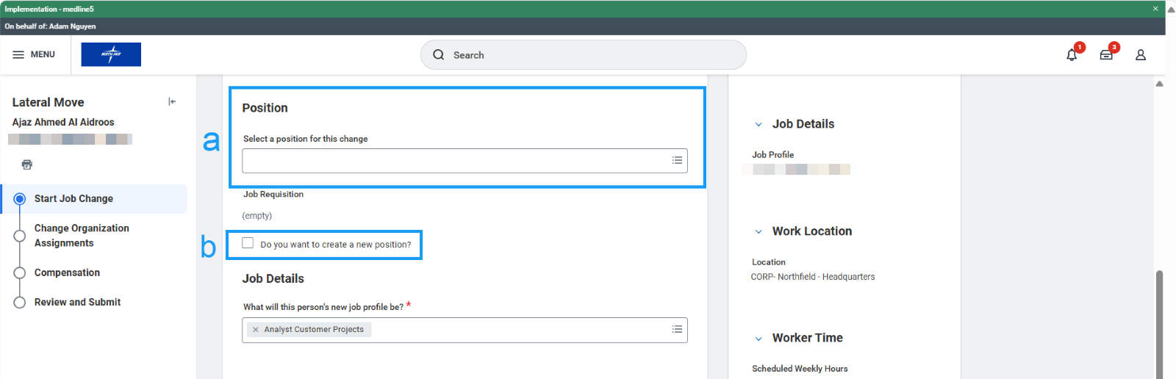Click the print icon under worker name
Image resolution: width=1176 pixels, height=379 pixels.
(x=27, y=165)
